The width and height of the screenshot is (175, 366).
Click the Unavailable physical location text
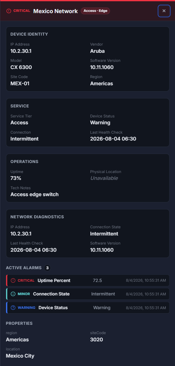104,178
